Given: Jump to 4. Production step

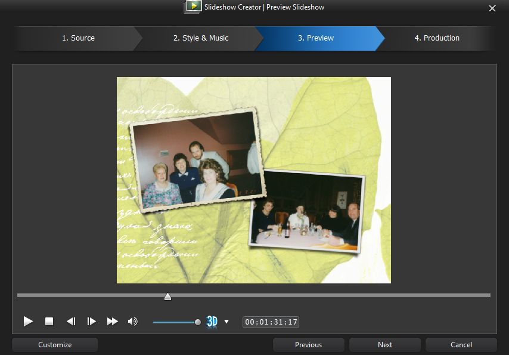Looking at the screenshot, I should tap(437, 38).
